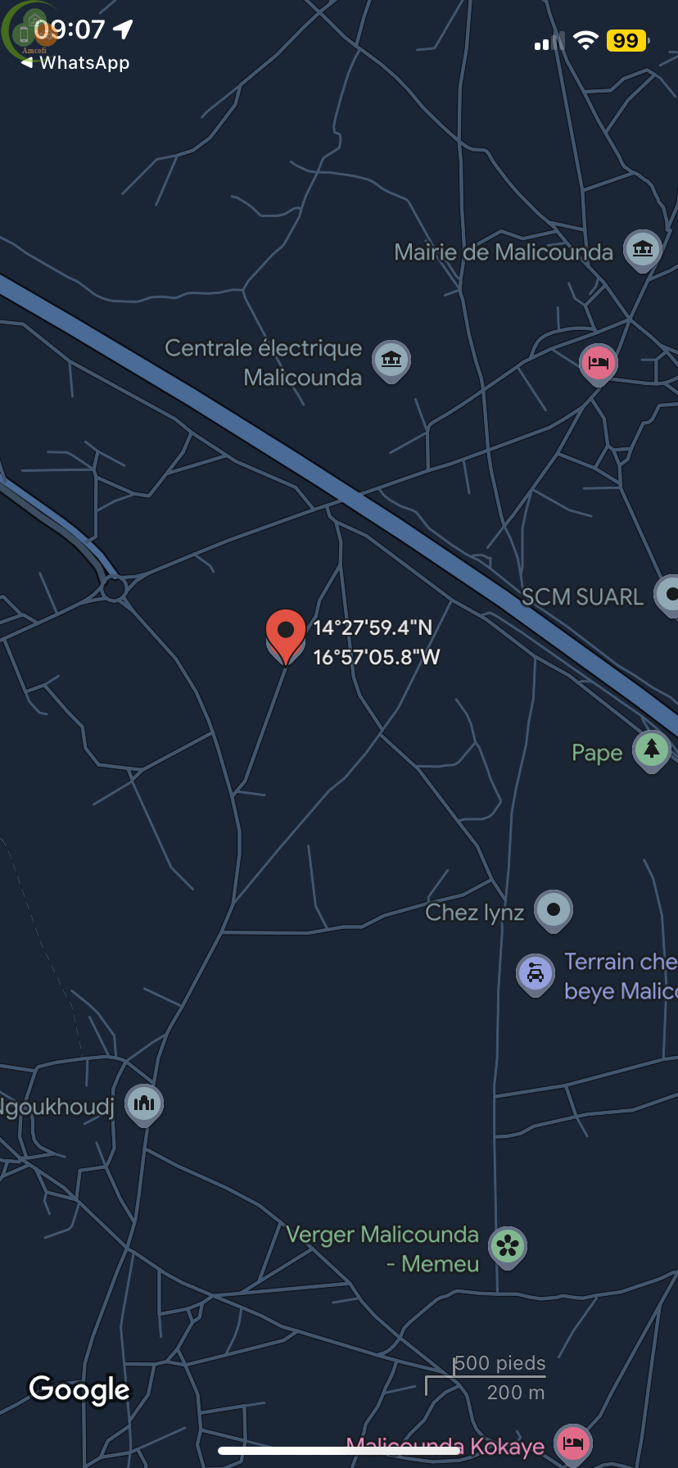Image resolution: width=678 pixels, height=1468 pixels.
Task: Tap the red dropped location pin
Action: pyautogui.click(x=286, y=636)
